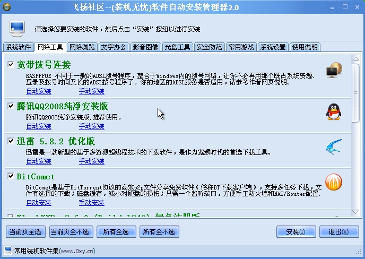The image size is (365, 259).
Task: Close the installer window
Action: click(x=358, y=7)
